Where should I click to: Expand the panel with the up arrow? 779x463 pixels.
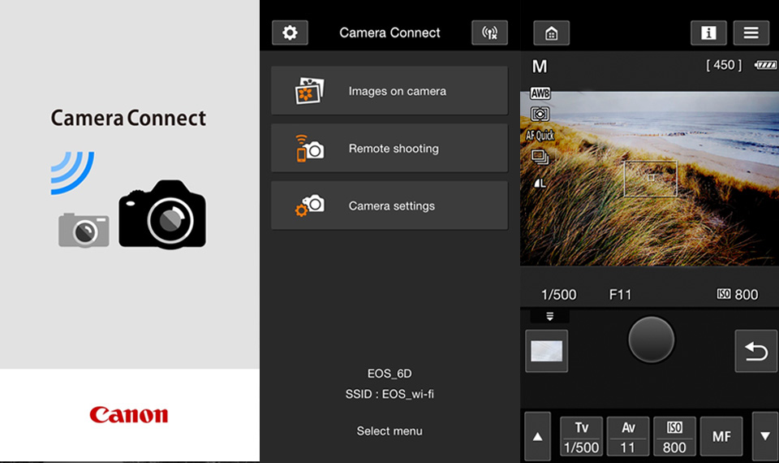[536, 437]
